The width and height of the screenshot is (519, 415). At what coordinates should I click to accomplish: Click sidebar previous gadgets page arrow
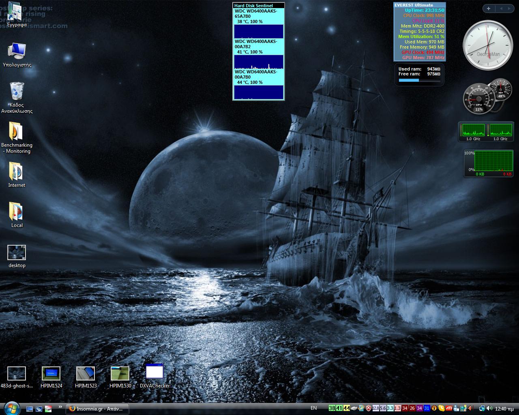(501, 9)
